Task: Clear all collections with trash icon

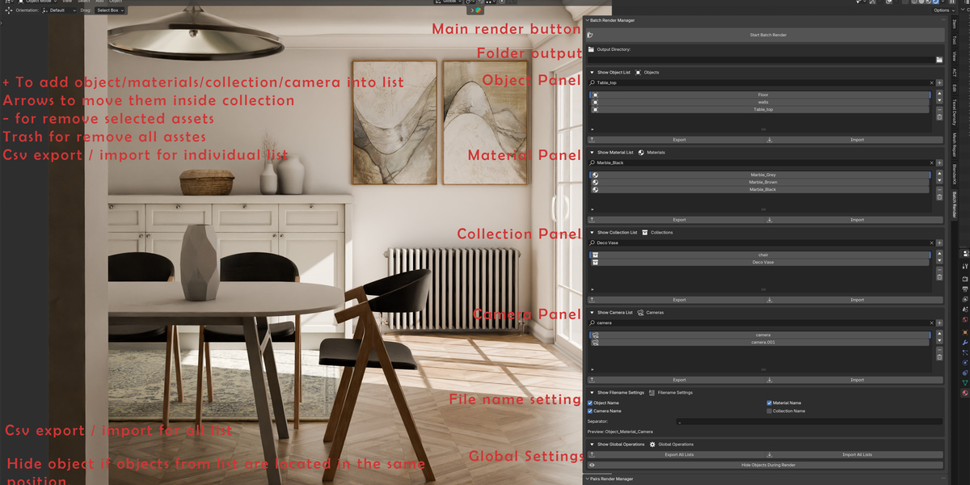Action: [x=939, y=277]
